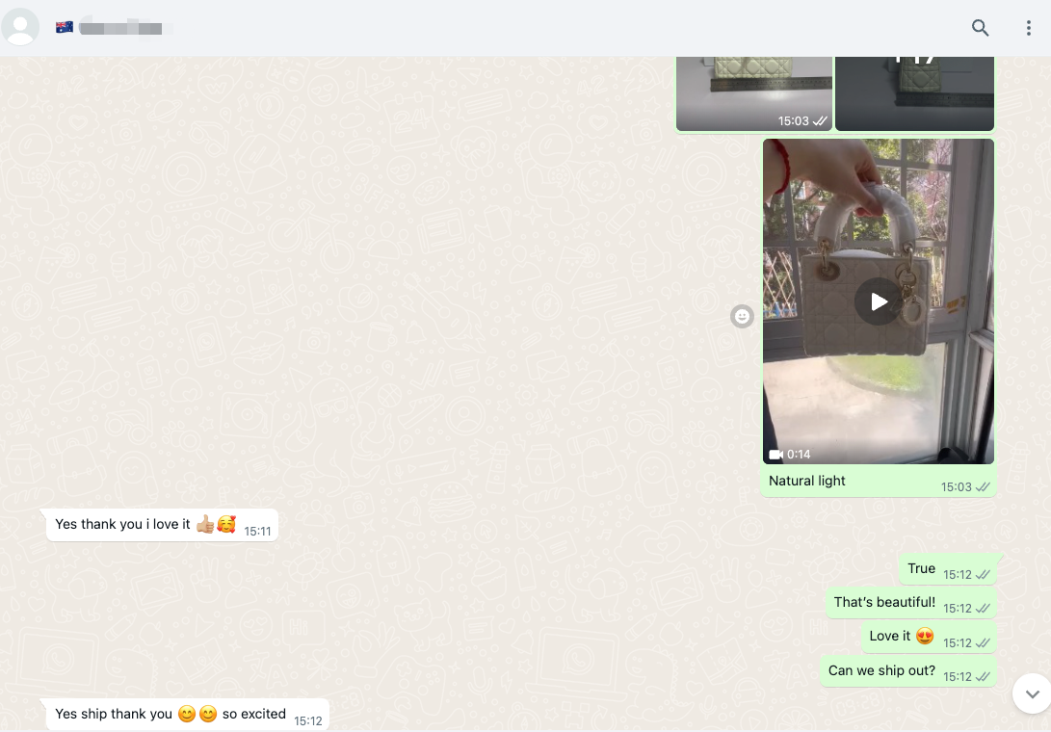Select the message 'Yes thank you i love it'
The image size is (1051, 732).
tap(162, 525)
